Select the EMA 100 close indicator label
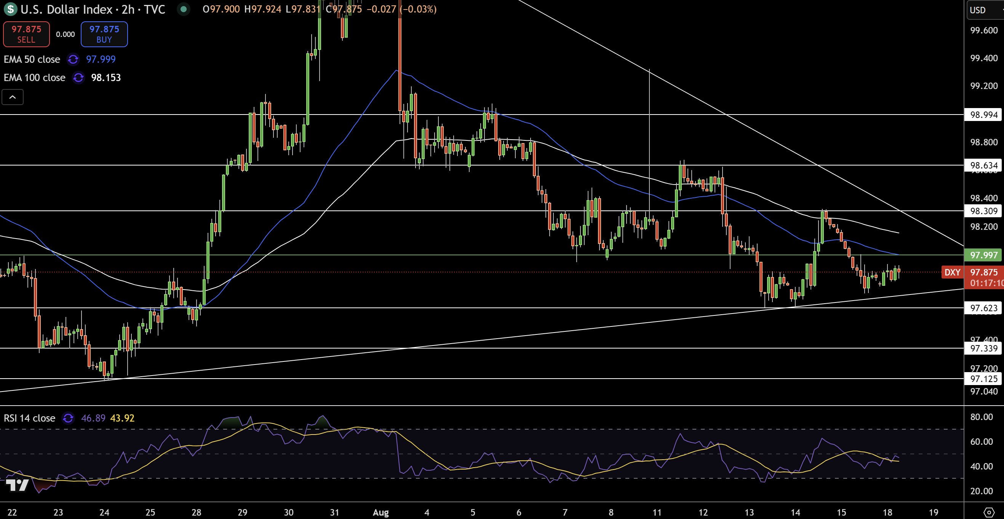 34,78
